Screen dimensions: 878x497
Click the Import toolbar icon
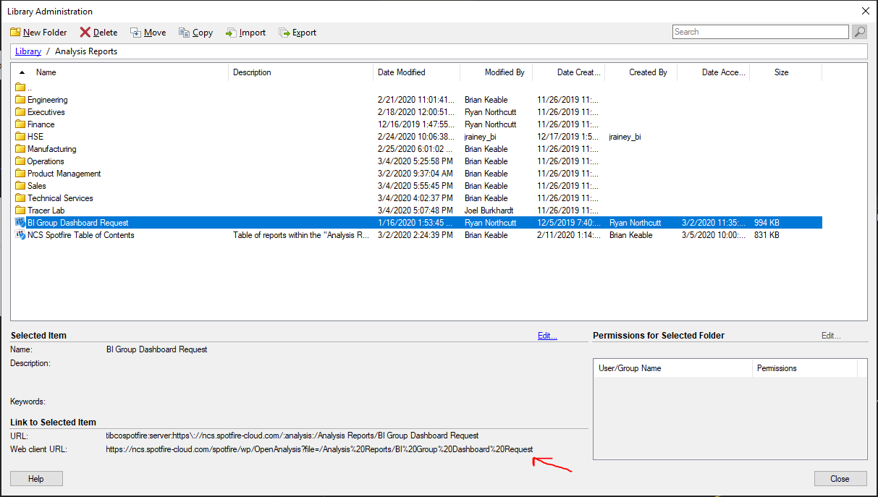pyautogui.click(x=231, y=33)
